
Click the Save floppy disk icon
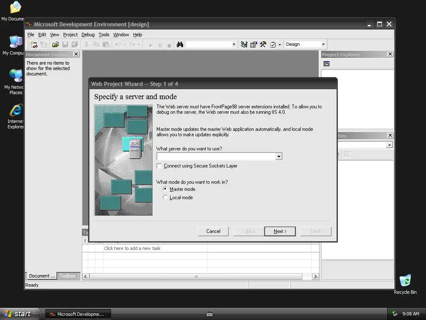point(65,45)
